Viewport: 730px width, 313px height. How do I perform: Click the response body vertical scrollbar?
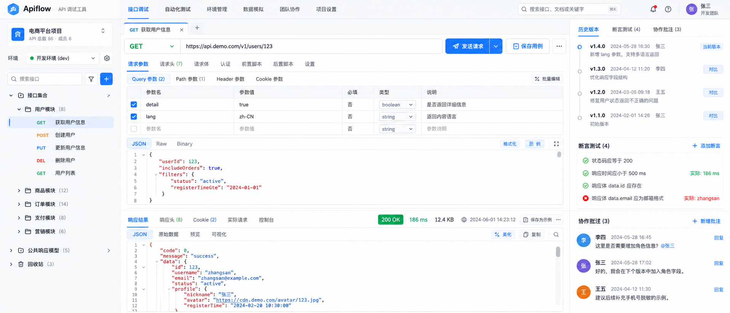[558, 252]
